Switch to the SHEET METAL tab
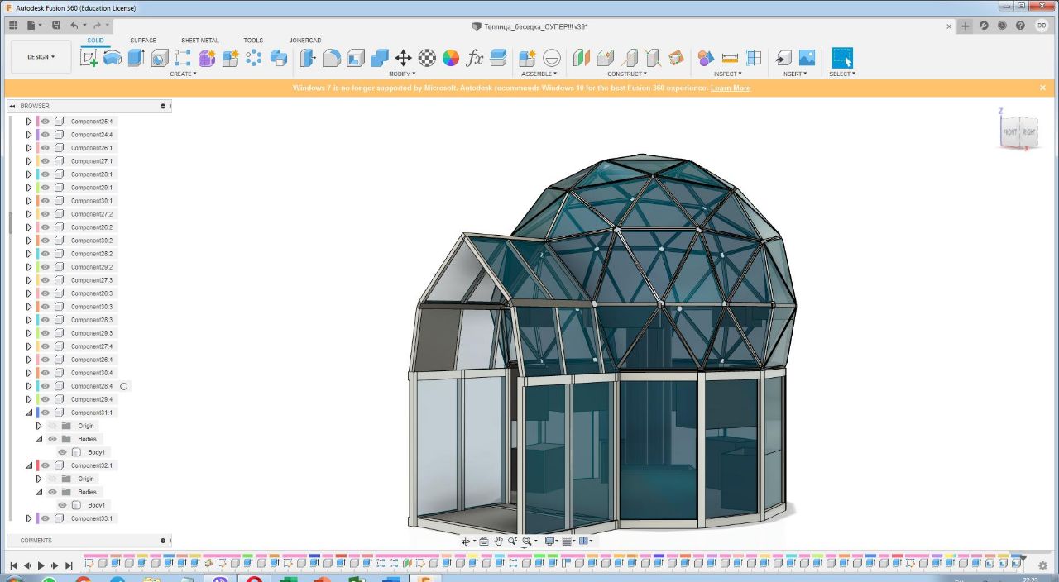 point(200,40)
